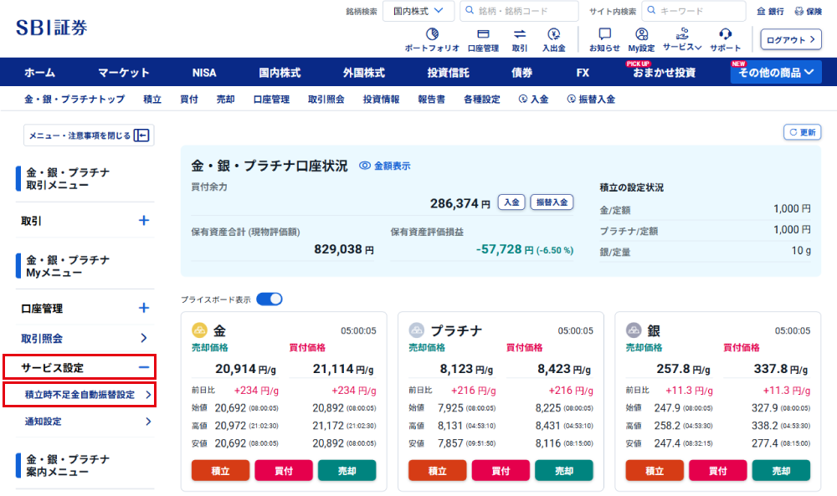Expand the 取引 sidebar section
Viewport: 837px width, 496px height.
143,221
